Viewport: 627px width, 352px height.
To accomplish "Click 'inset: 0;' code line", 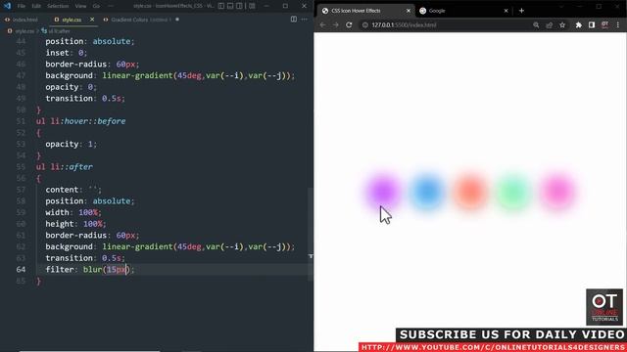I will pos(66,53).
